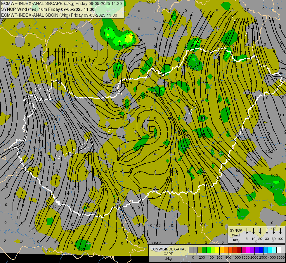Click the '15.4' value on the map
Screen dimensions: 286x263
(56, 206)
